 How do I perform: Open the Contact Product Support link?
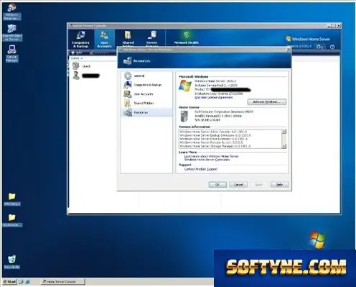click(201, 169)
